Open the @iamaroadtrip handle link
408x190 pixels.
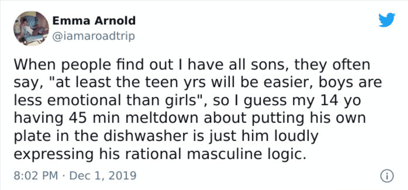coord(94,36)
